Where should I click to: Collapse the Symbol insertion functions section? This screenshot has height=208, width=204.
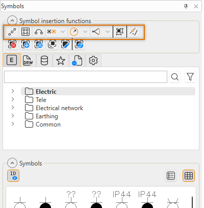click(x=12, y=20)
